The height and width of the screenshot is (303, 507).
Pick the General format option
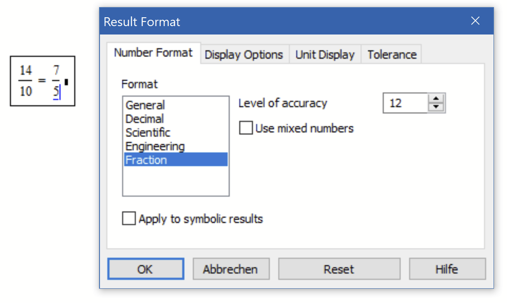pyautogui.click(x=145, y=105)
